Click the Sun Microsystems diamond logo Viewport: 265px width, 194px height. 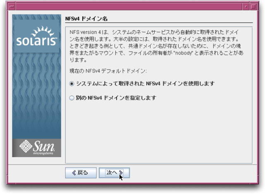click(26, 146)
